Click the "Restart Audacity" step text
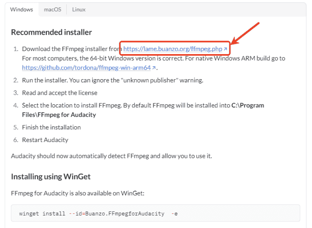312x228 pixels. (x=45, y=140)
